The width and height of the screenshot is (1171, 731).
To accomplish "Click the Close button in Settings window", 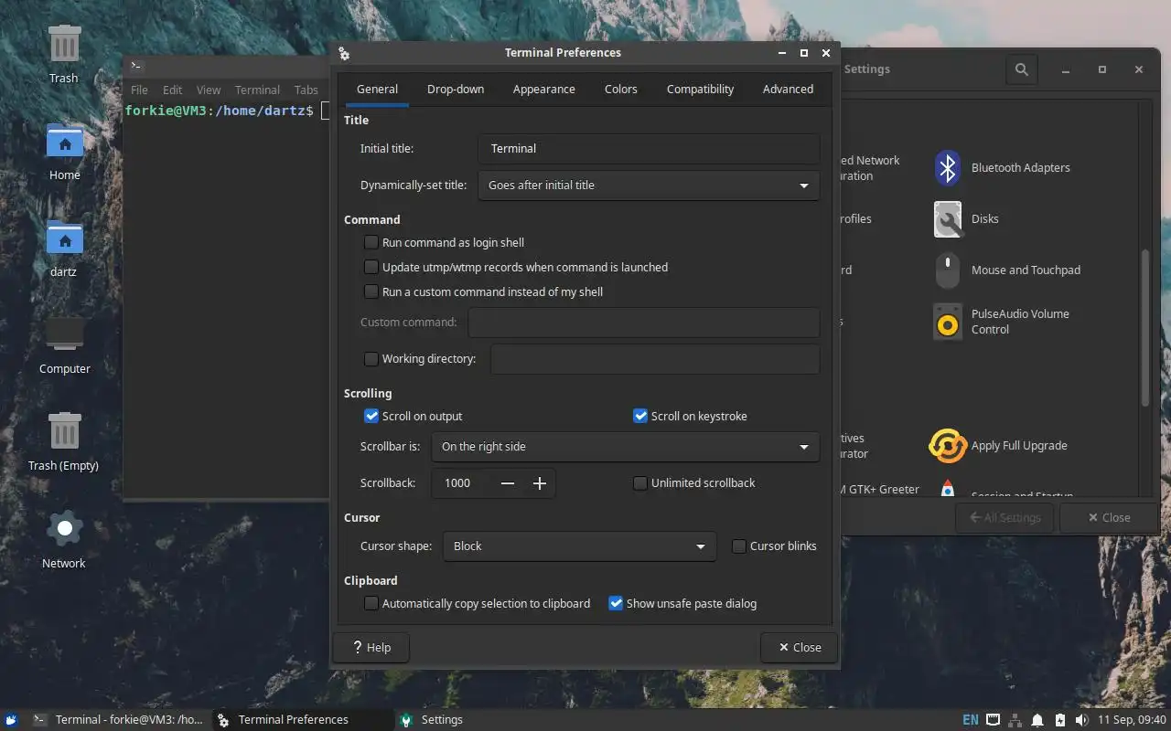I will coord(1108,518).
